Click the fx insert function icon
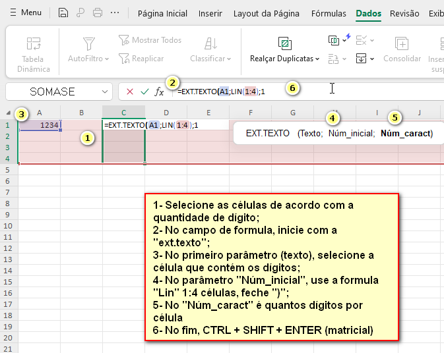444x353 pixels. [159, 92]
